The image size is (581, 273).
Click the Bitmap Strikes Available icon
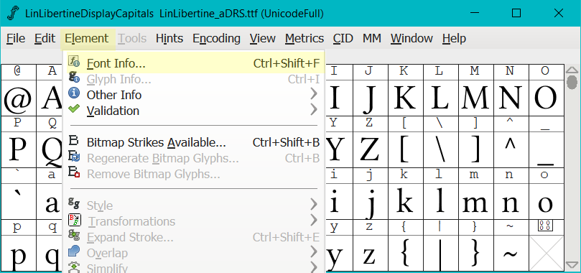(x=74, y=141)
